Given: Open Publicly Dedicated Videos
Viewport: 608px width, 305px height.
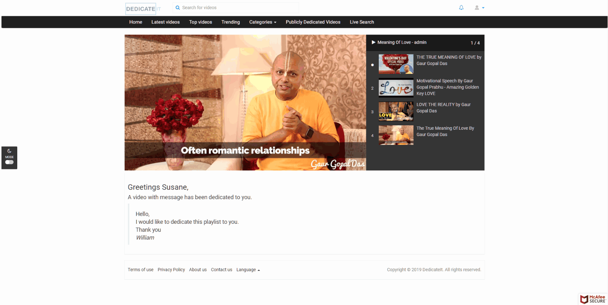Looking at the screenshot, I should coord(313,22).
